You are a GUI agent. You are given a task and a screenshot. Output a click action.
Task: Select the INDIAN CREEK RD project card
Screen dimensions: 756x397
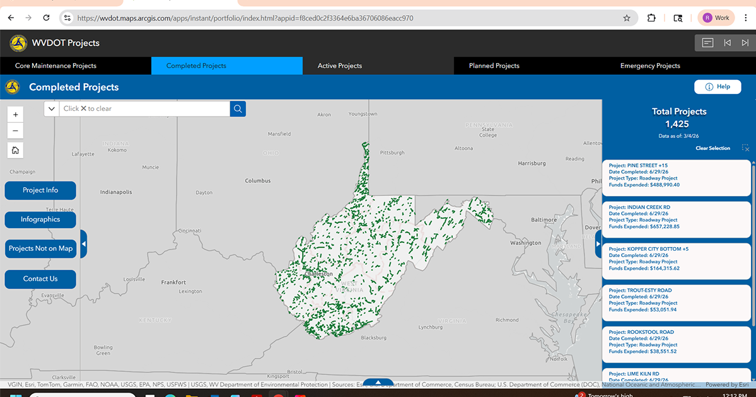pyautogui.click(x=677, y=220)
